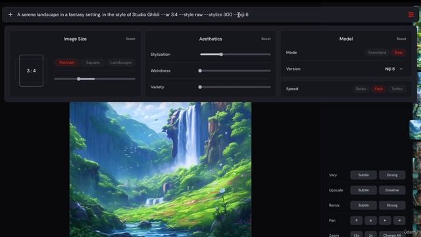Click Strong in the Vary row
Image resolution: width=421 pixels, height=237 pixels.
pos(392,175)
